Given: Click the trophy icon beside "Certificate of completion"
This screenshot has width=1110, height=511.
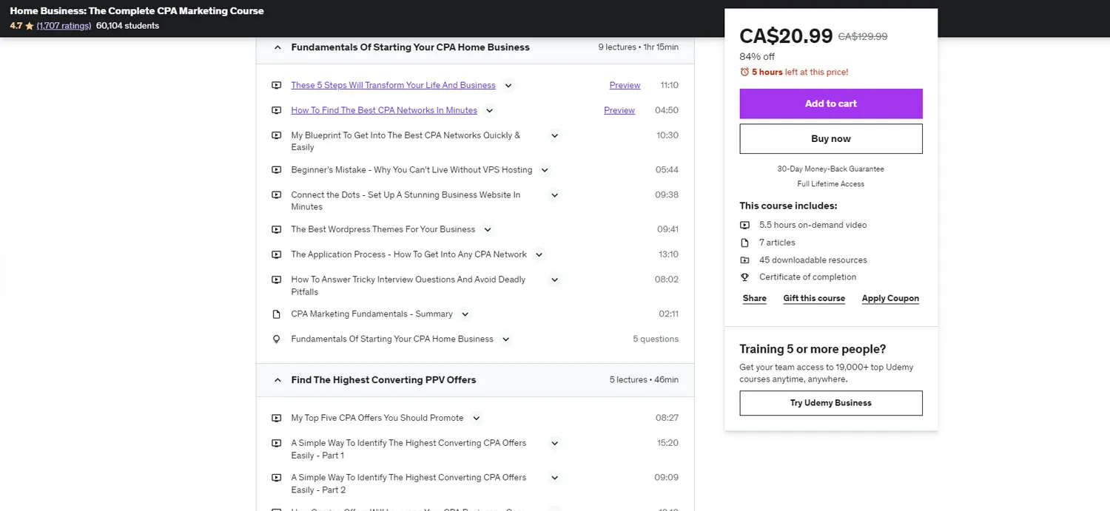Looking at the screenshot, I should [744, 277].
